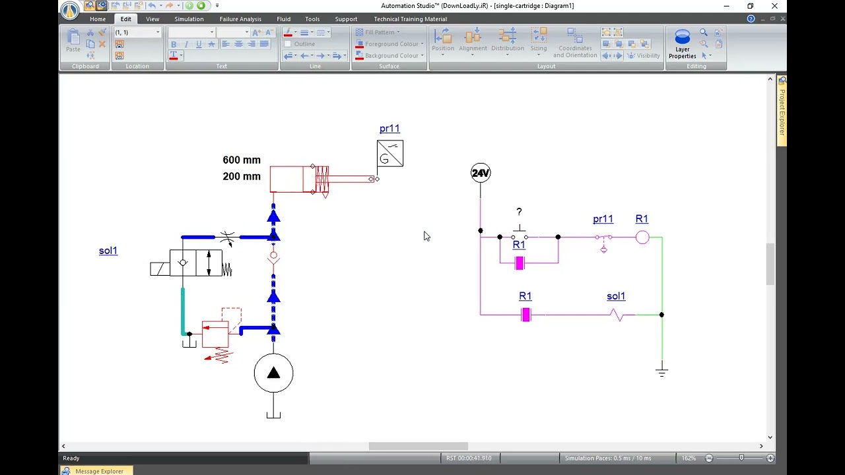Click the pr11 label above the sensor
The image size is (845, 475).
click(x=389, y=129)
